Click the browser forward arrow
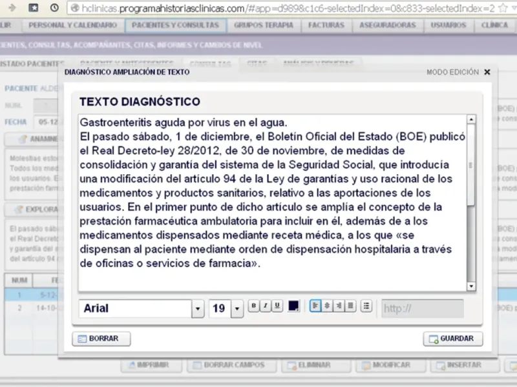Screen dimensions: 517x387 coord(12,7)
